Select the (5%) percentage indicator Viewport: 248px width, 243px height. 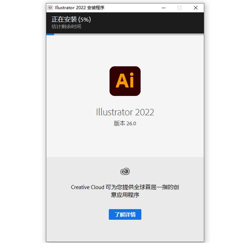(84, 19)
